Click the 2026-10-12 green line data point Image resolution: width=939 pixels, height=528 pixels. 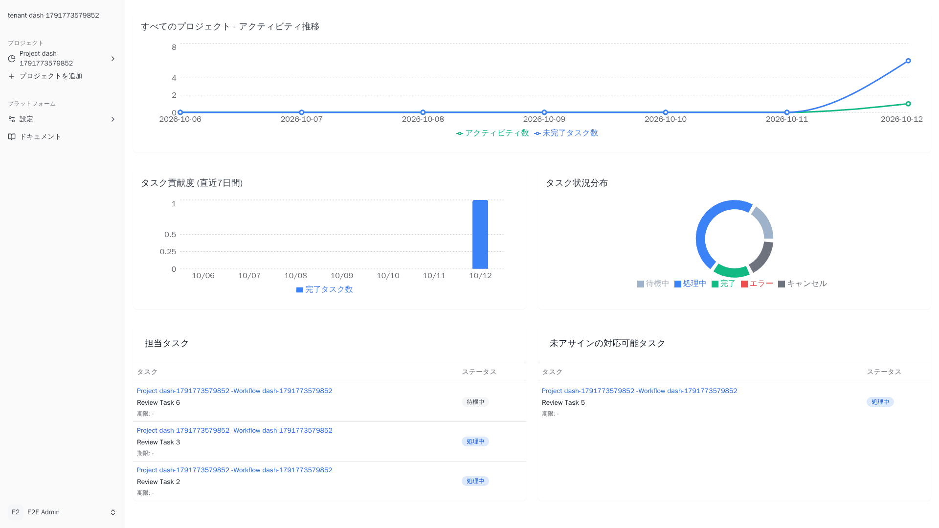tap(908, 104)
